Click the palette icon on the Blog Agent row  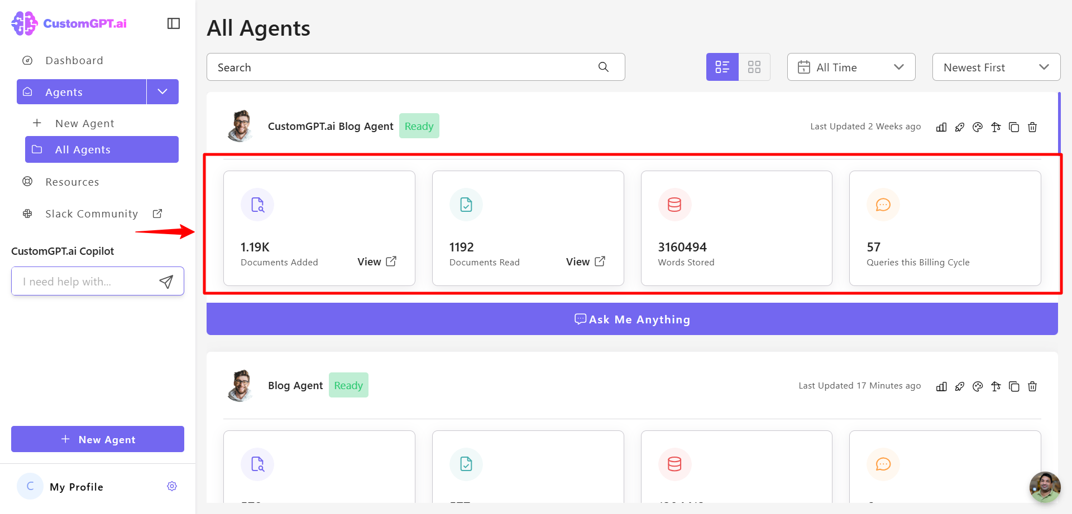978,386
